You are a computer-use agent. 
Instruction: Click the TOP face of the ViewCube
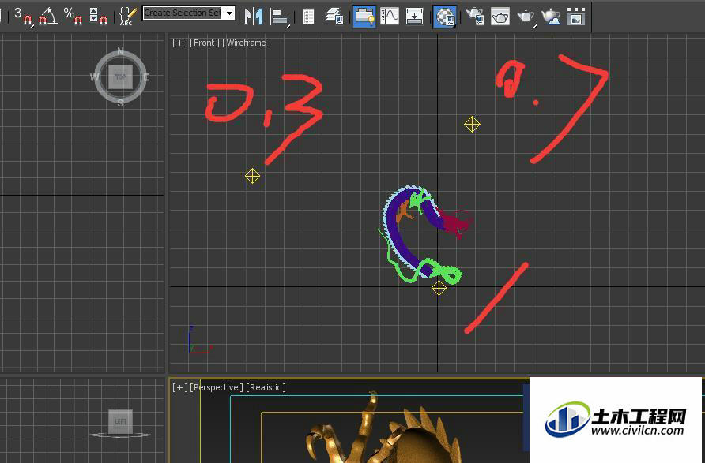pyautogui.click(x=120, y=77)
